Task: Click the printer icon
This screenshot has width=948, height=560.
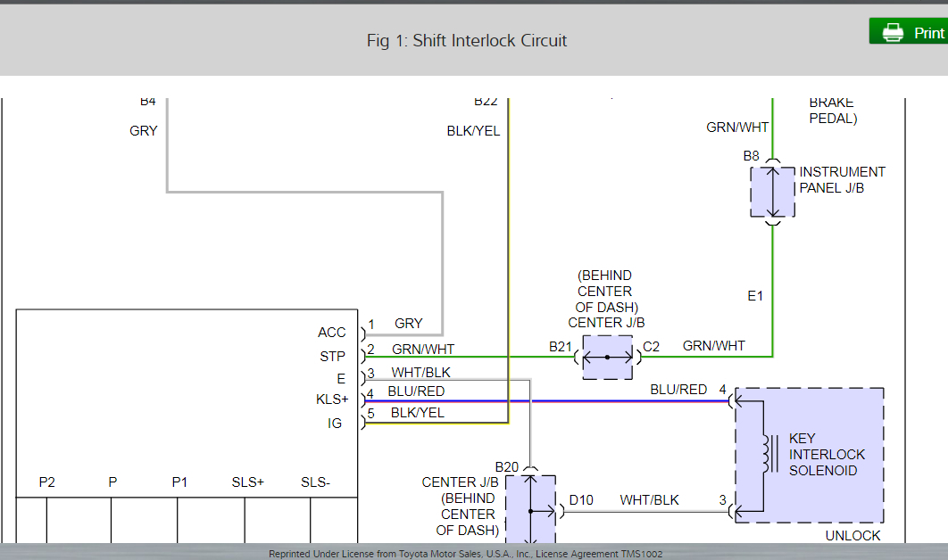Action: (892, 33)
